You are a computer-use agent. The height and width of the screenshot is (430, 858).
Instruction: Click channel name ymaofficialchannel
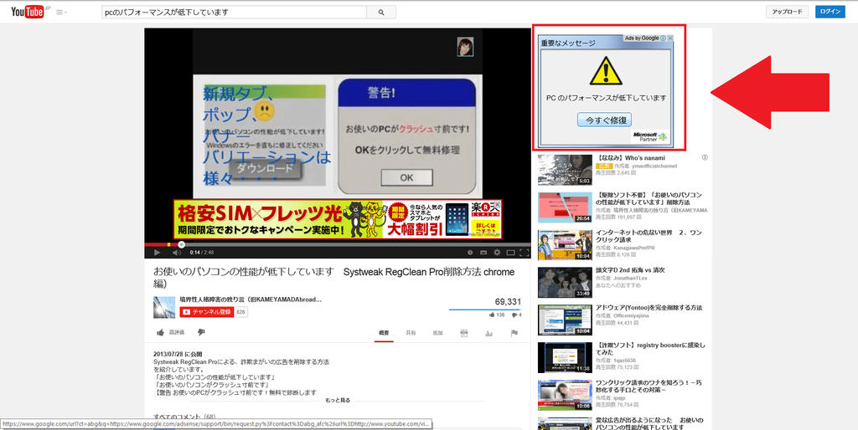pos(654,166)
